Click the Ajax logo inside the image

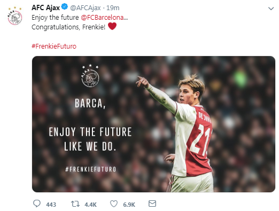tap(90, 76)
